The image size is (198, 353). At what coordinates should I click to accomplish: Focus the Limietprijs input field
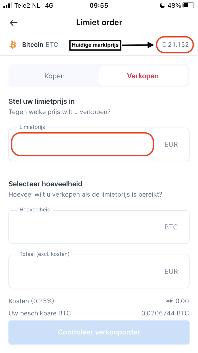point(99,144)
